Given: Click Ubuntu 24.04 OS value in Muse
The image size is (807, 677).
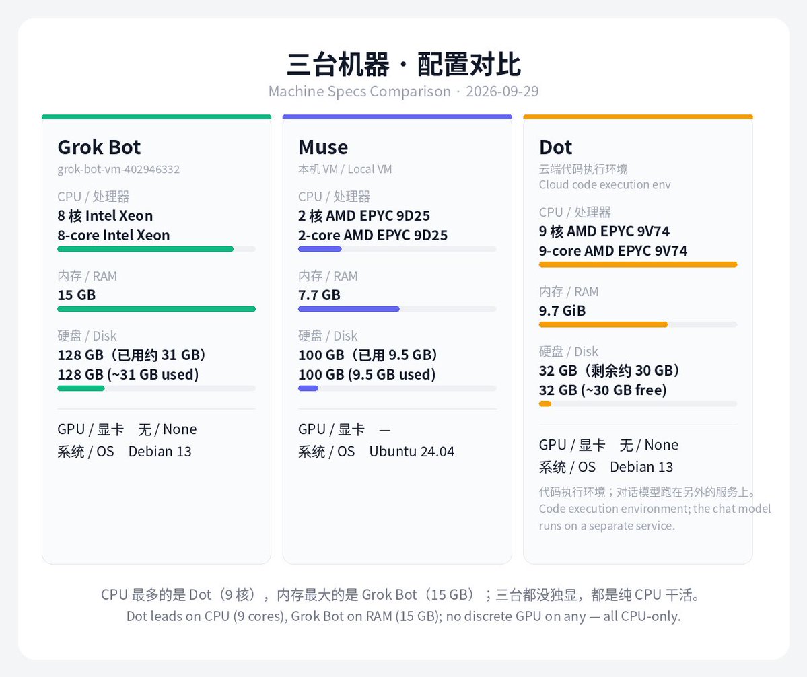Looking at the screenshot, I should click(x=412, y=451).
